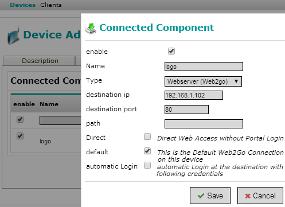
Task: Click the destination port label
Action: [111, 109]
